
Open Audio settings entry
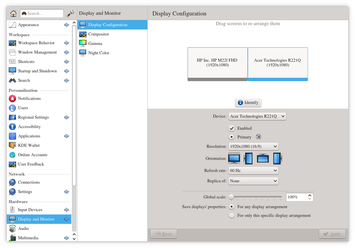click(39, 229)
